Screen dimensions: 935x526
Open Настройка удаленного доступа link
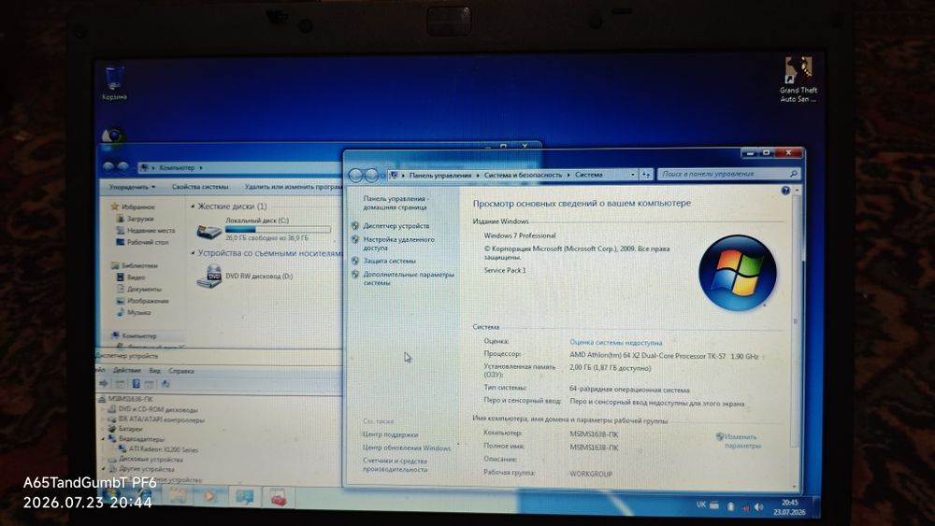(399, 243)
